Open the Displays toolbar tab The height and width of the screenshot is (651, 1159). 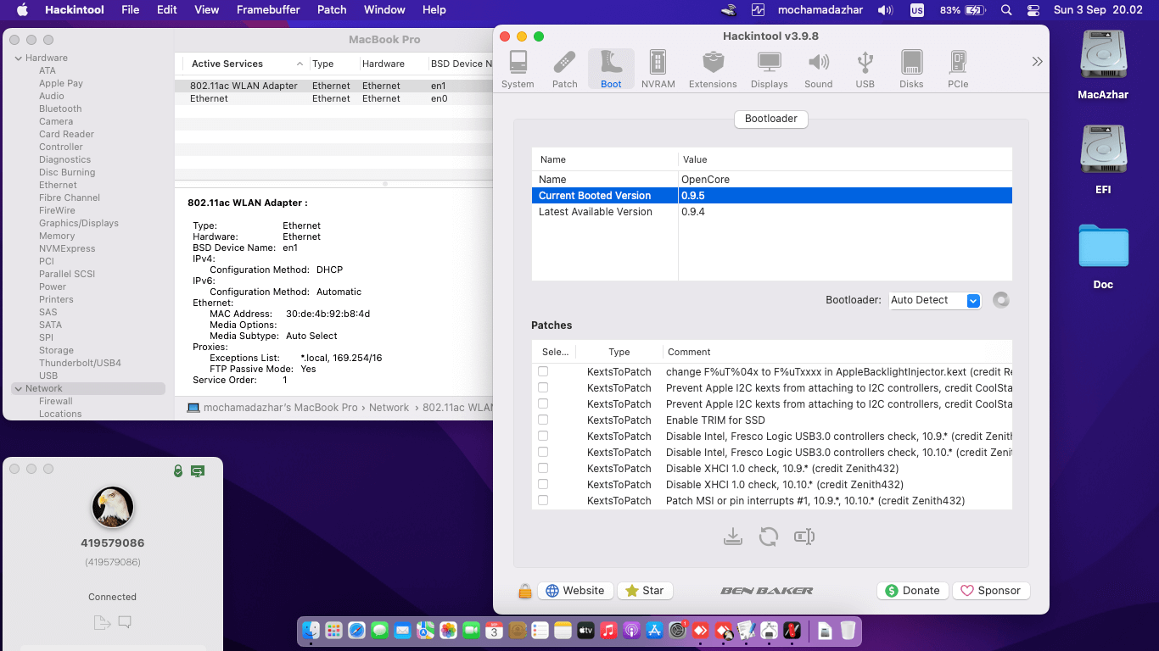769,69
